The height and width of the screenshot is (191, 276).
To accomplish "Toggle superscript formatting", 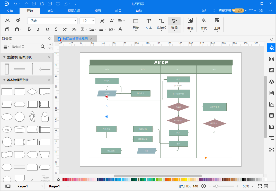I will point(65,29).
